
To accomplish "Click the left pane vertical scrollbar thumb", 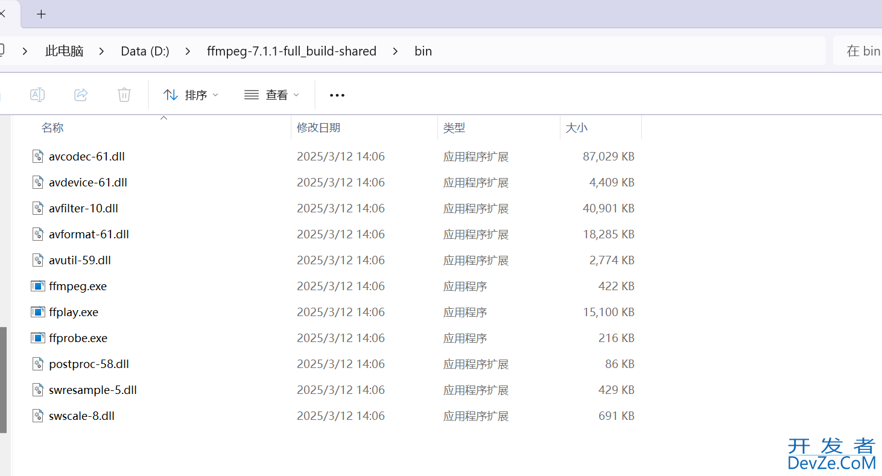I will click(3, 380).
